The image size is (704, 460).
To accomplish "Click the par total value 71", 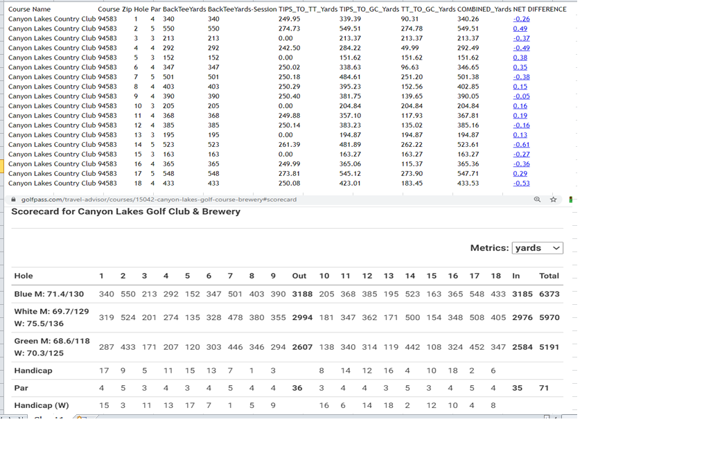I will pyautogui.click(x=544, y=388).
